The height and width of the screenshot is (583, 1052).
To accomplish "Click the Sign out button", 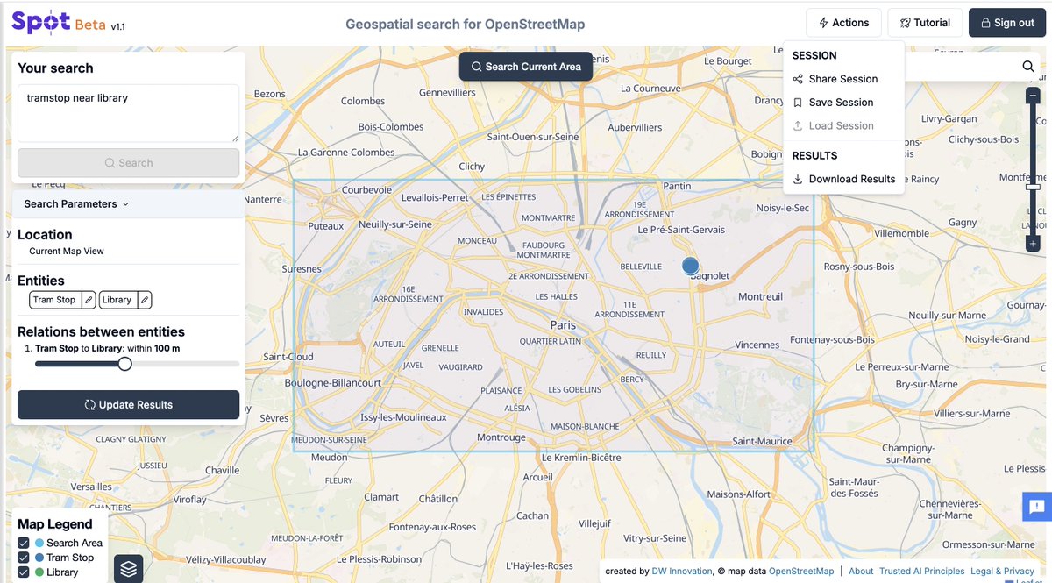I will coord(1007,23).
